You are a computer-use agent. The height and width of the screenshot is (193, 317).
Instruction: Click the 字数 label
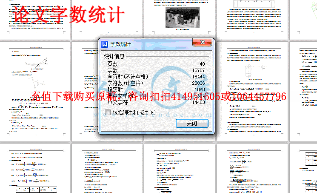[112, 70]
